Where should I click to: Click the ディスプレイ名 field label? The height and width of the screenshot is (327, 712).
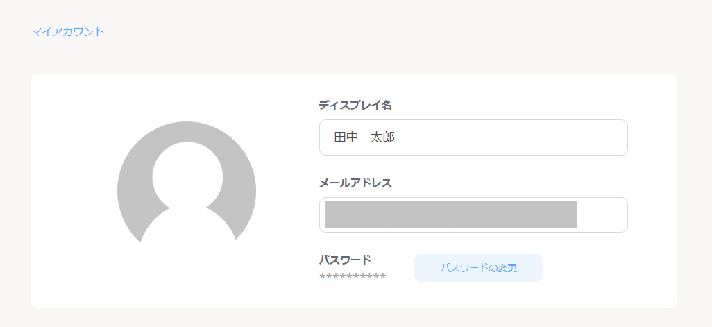[355, 105]
